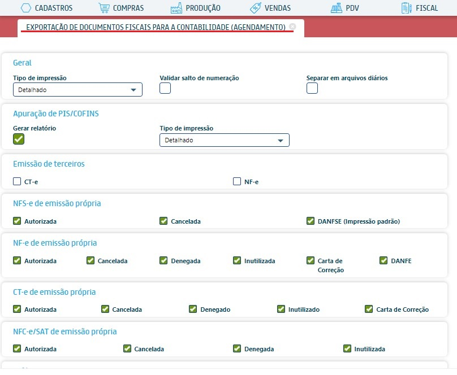Uncheck Carta de Correção for NF-e
The width and height of the screenshot is (457, 375).
(x=311, y=261)
